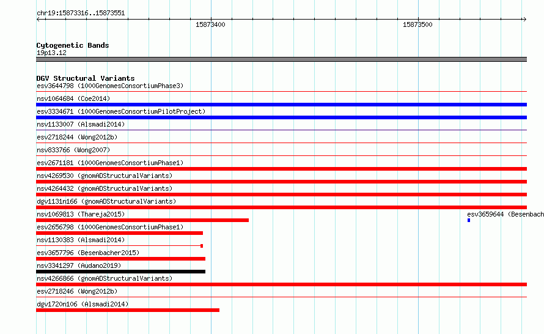The height and width of the screenshot is (334, 544).
Task: Click the small blue marker of esv3659644
Action: tap(469, 220)
